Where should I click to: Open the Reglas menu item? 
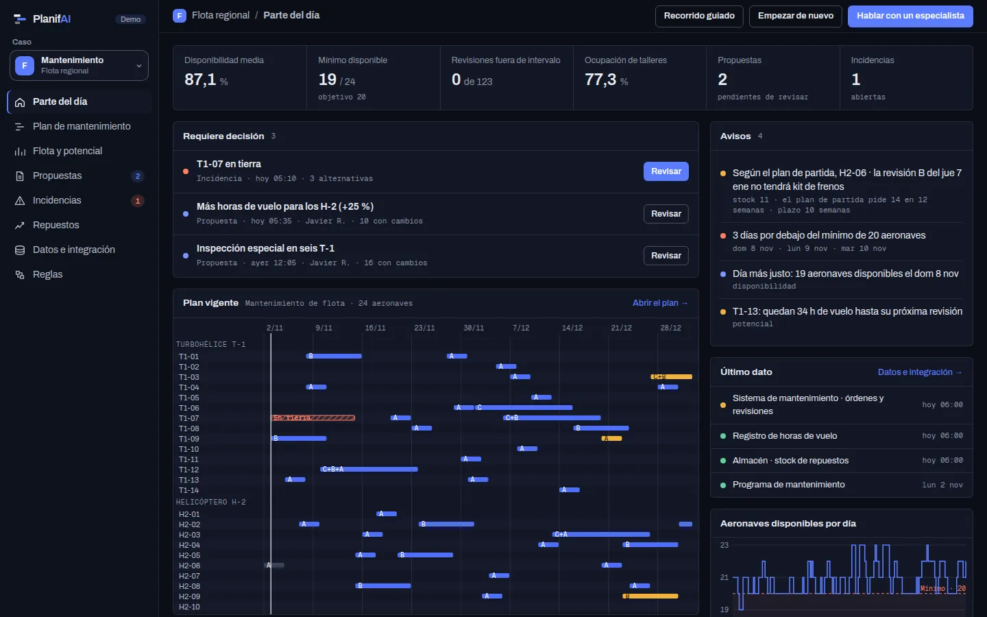[x=80, y=275]
